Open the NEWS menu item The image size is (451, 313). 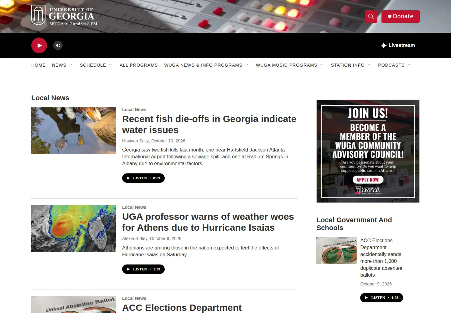click(x=59, y=65)
